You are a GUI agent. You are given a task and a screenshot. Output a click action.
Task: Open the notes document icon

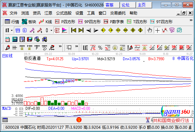click(22, 39)
